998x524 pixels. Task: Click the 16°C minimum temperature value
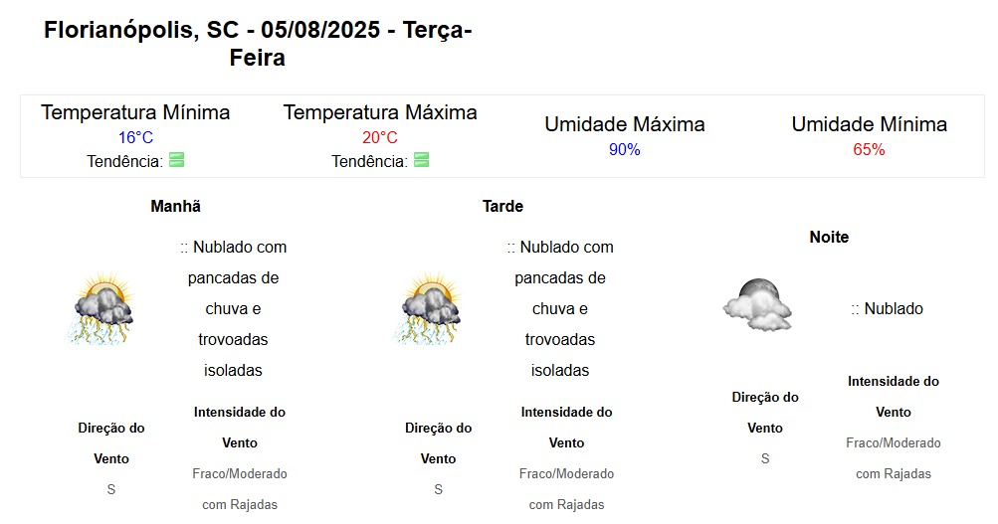135,137
